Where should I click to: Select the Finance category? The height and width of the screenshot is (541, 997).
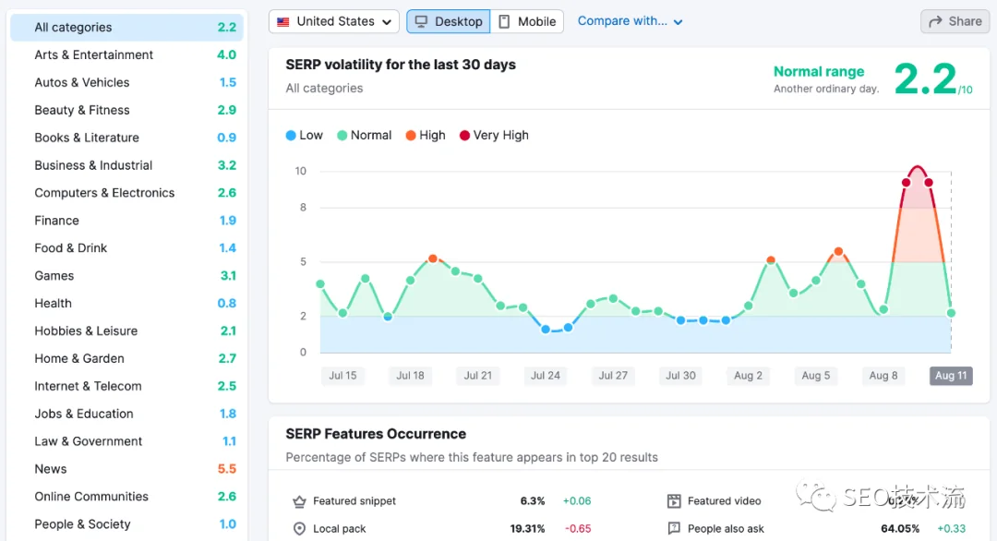tap(126, 221)
